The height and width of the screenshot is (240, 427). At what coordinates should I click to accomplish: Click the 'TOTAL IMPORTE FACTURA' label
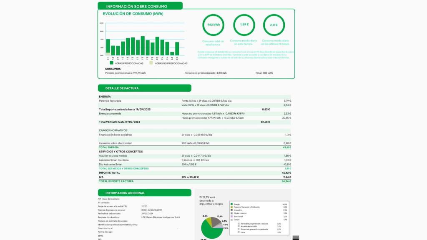[116, 181]
